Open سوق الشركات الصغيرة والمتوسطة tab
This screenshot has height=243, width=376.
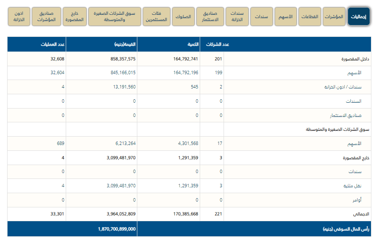114,16
